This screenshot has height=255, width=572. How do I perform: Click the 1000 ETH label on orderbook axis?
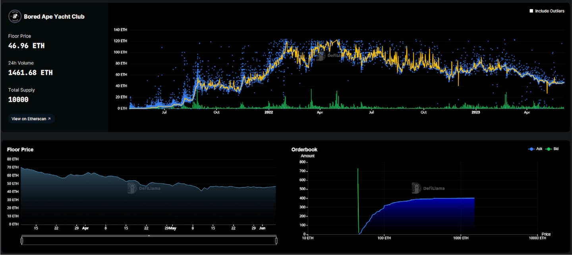pyautogui.click(x=461, y=238)
